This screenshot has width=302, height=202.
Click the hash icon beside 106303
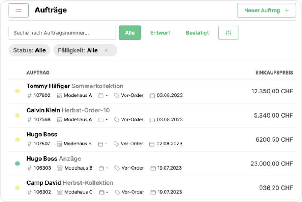29,168
